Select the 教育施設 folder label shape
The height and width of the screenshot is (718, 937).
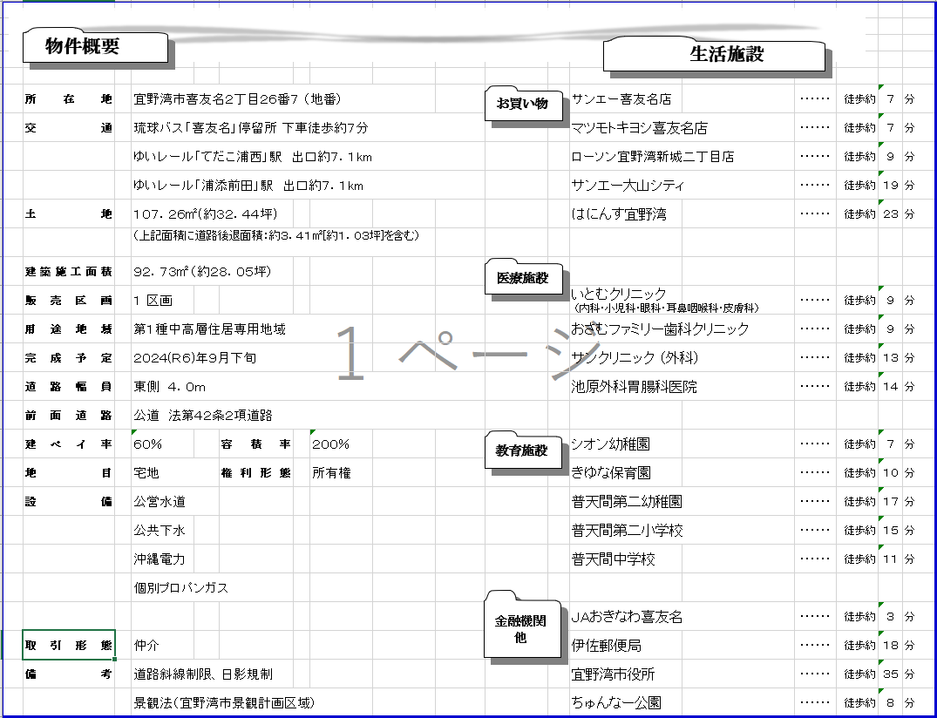click(522, 450)
